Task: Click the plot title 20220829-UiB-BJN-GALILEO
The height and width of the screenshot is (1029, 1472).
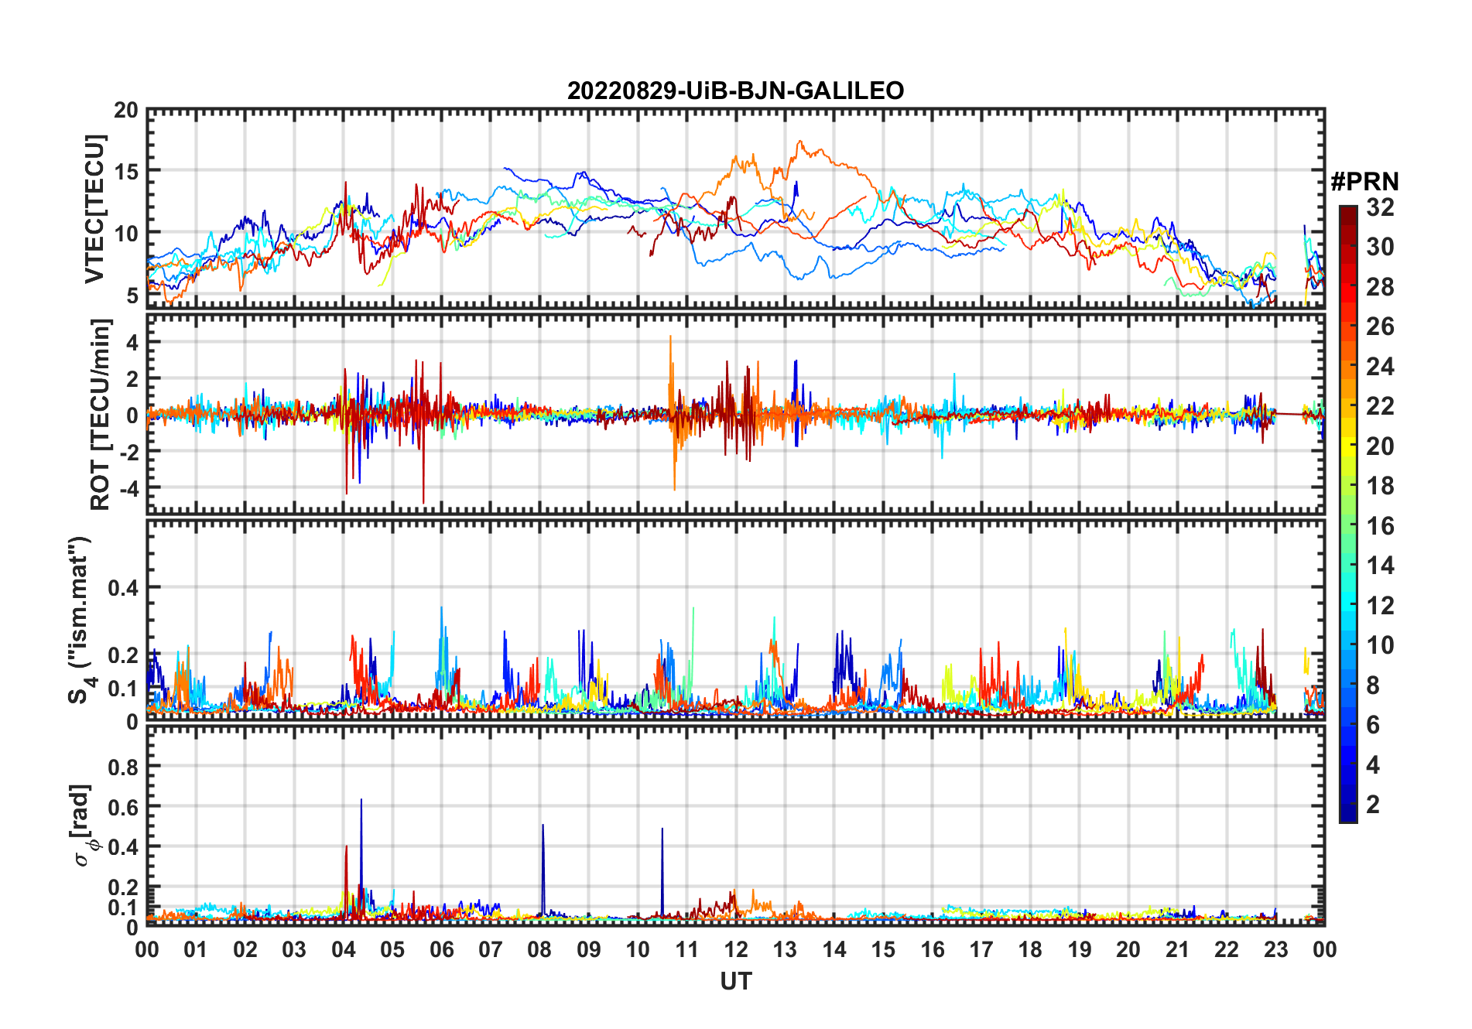Action: tap(735, 91)
